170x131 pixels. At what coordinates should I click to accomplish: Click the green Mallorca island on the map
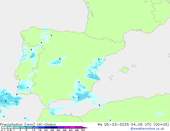(124, 70)
